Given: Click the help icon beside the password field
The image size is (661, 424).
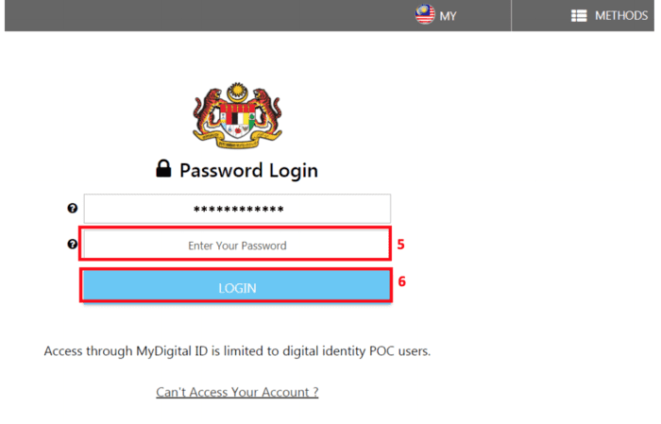Looking at the screenshot, I should click(x=73, y=245).
